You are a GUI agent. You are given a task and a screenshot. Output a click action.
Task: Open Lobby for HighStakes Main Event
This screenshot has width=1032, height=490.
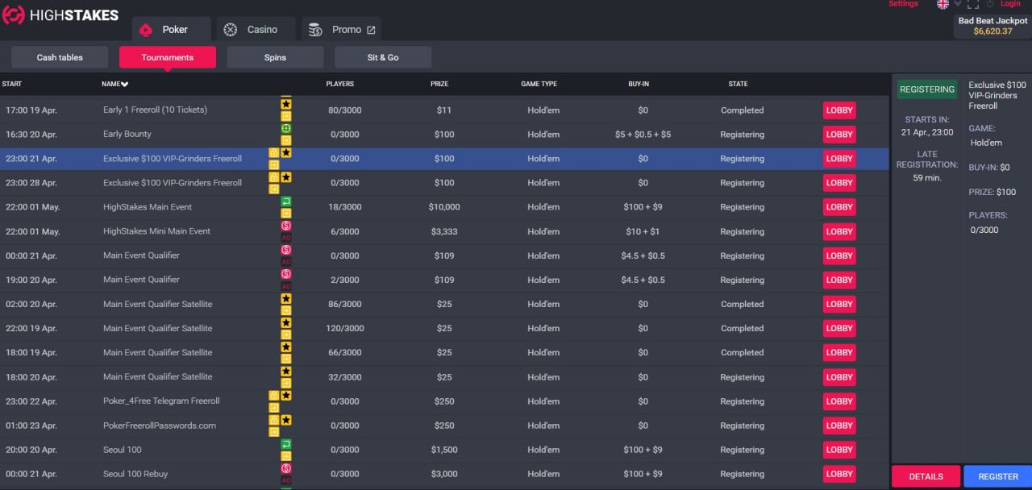tap(838, 207)
